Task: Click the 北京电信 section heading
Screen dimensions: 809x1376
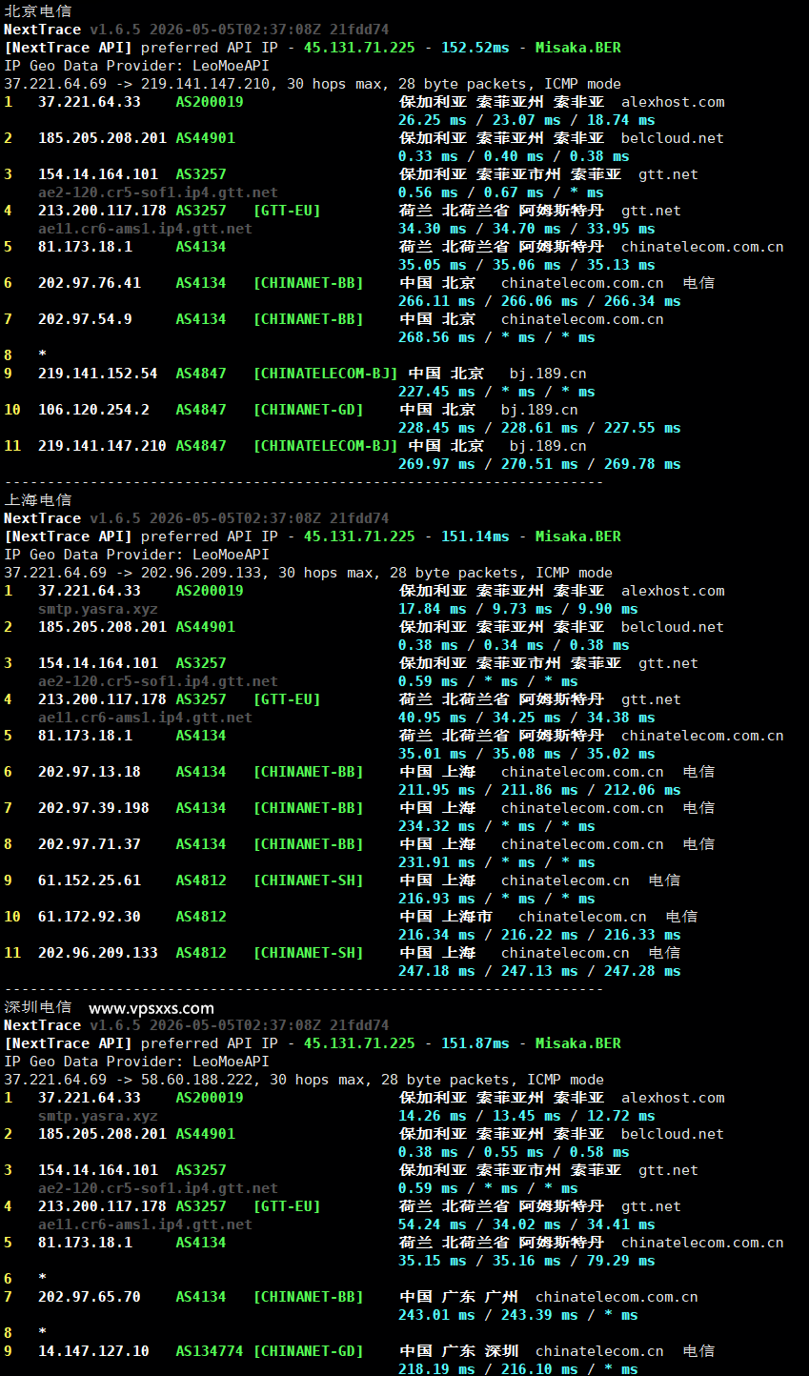Action: tap(37, 11)
